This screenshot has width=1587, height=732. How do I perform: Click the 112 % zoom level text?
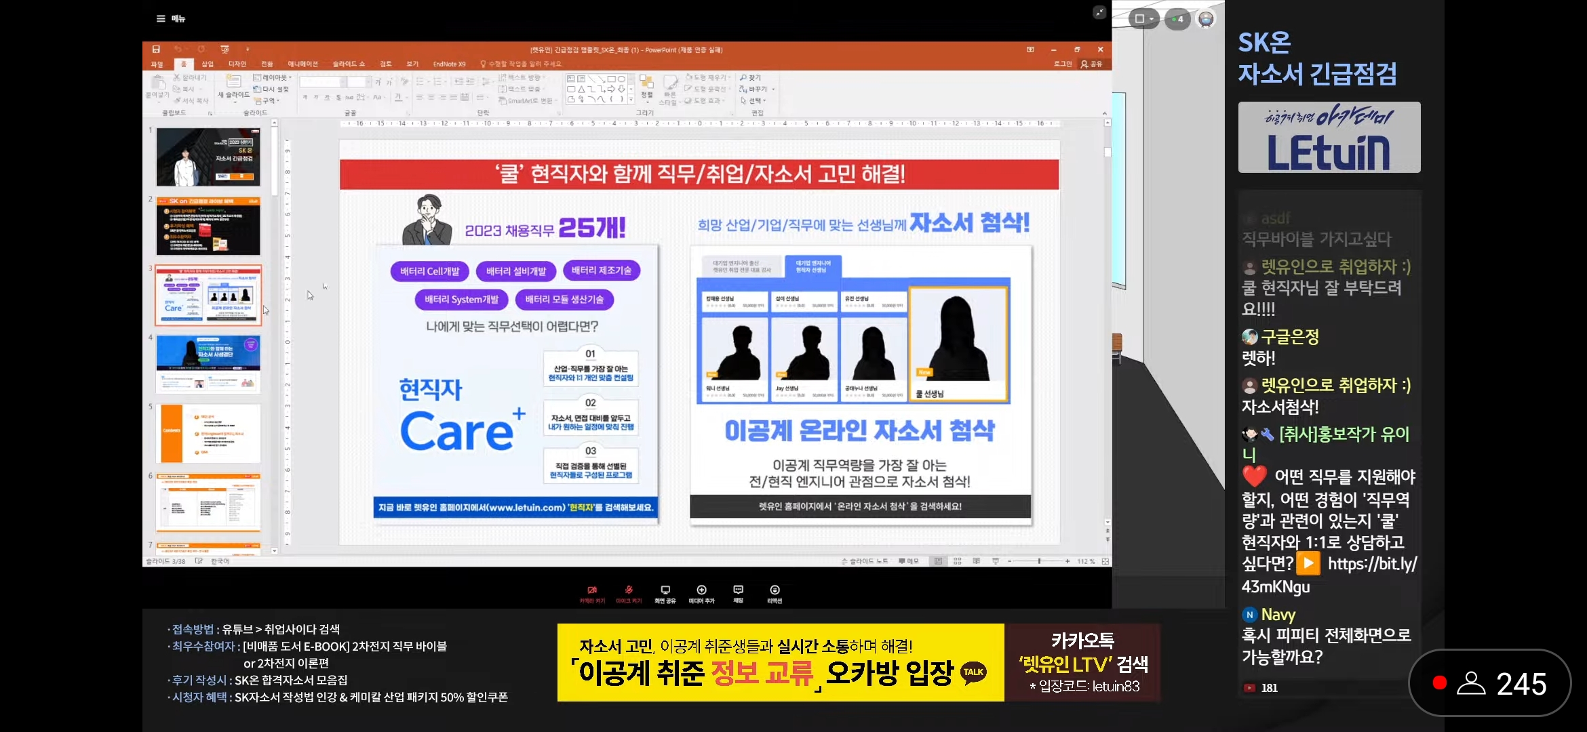1086,561
